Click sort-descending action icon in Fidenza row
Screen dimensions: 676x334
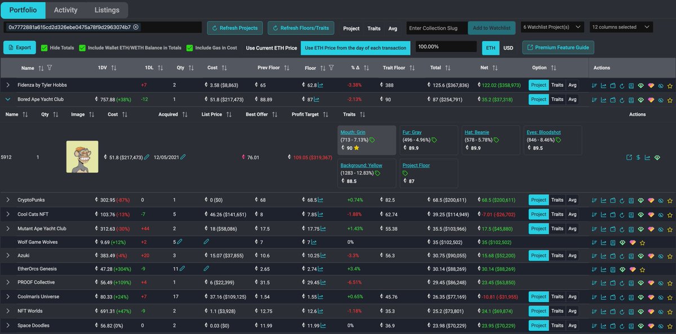pos(594,86)
